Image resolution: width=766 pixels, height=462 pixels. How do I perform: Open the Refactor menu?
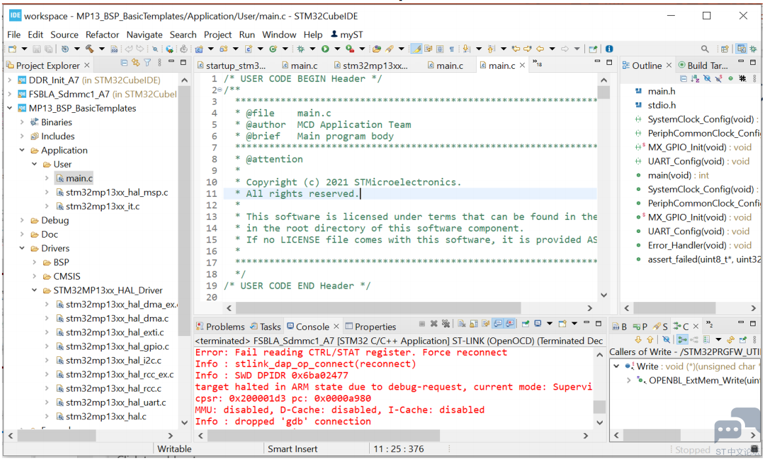(102, 35)
